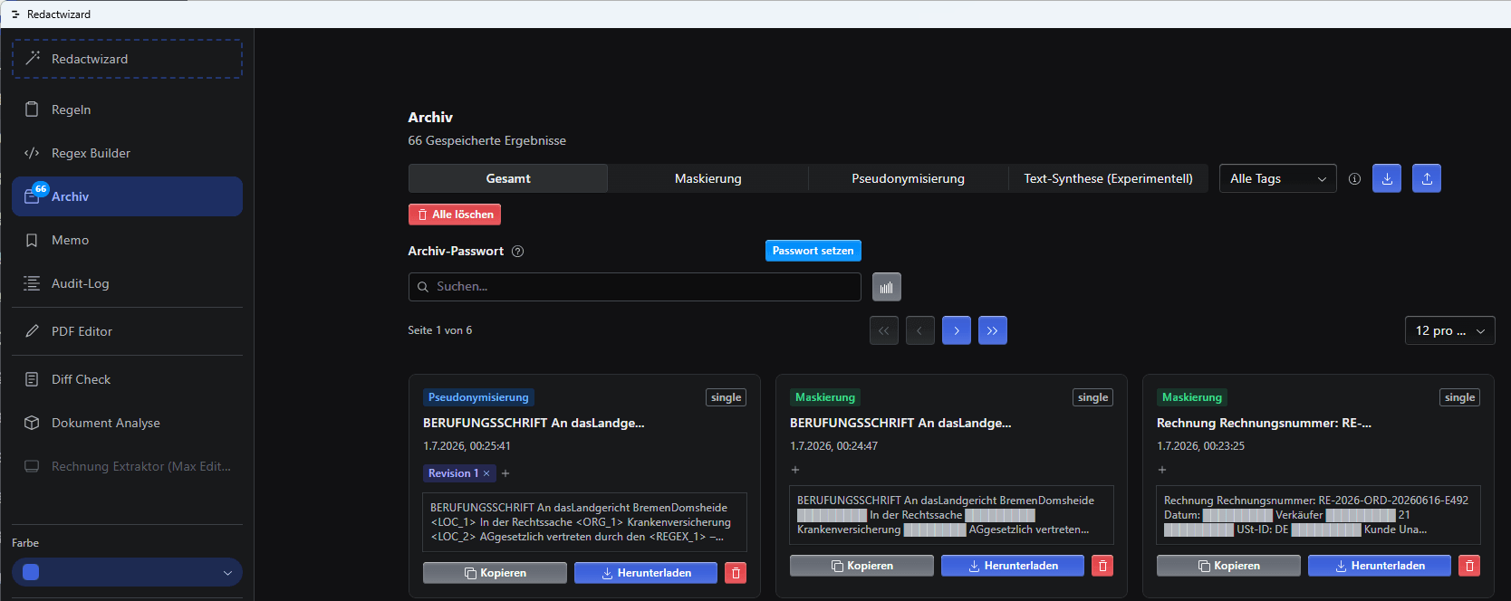Copy the Pseudonymisierung BERUFUNGSSCHRIFT result
Viewport: 1511px width, 601px height.
click(x=495, y=573)
